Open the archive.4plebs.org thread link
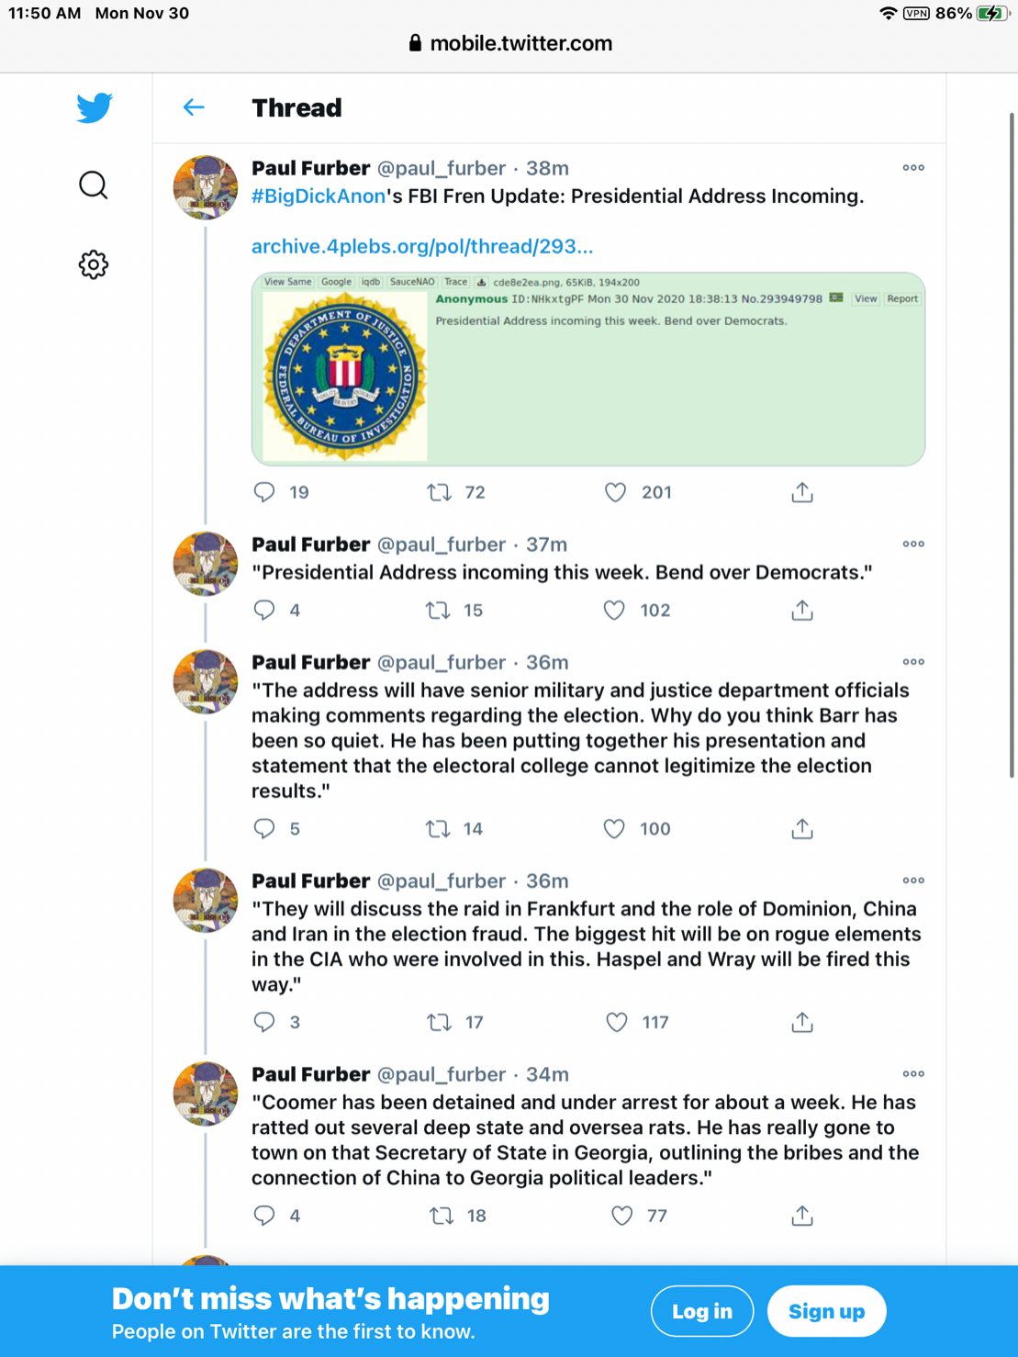Screen dimensions: 1018x1357 [422, 246]
